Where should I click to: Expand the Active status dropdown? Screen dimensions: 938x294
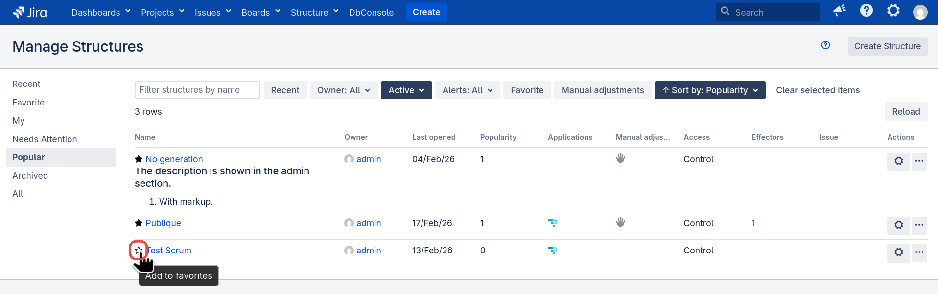(406, 90)
